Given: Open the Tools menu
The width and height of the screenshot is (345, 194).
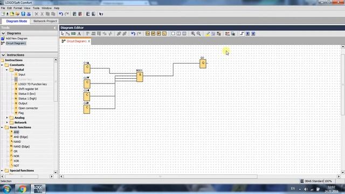Looking at the screenshot, I should (x=36, y=8).
